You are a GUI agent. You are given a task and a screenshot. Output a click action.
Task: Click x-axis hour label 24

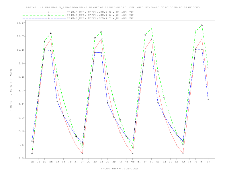pos(82,162)
